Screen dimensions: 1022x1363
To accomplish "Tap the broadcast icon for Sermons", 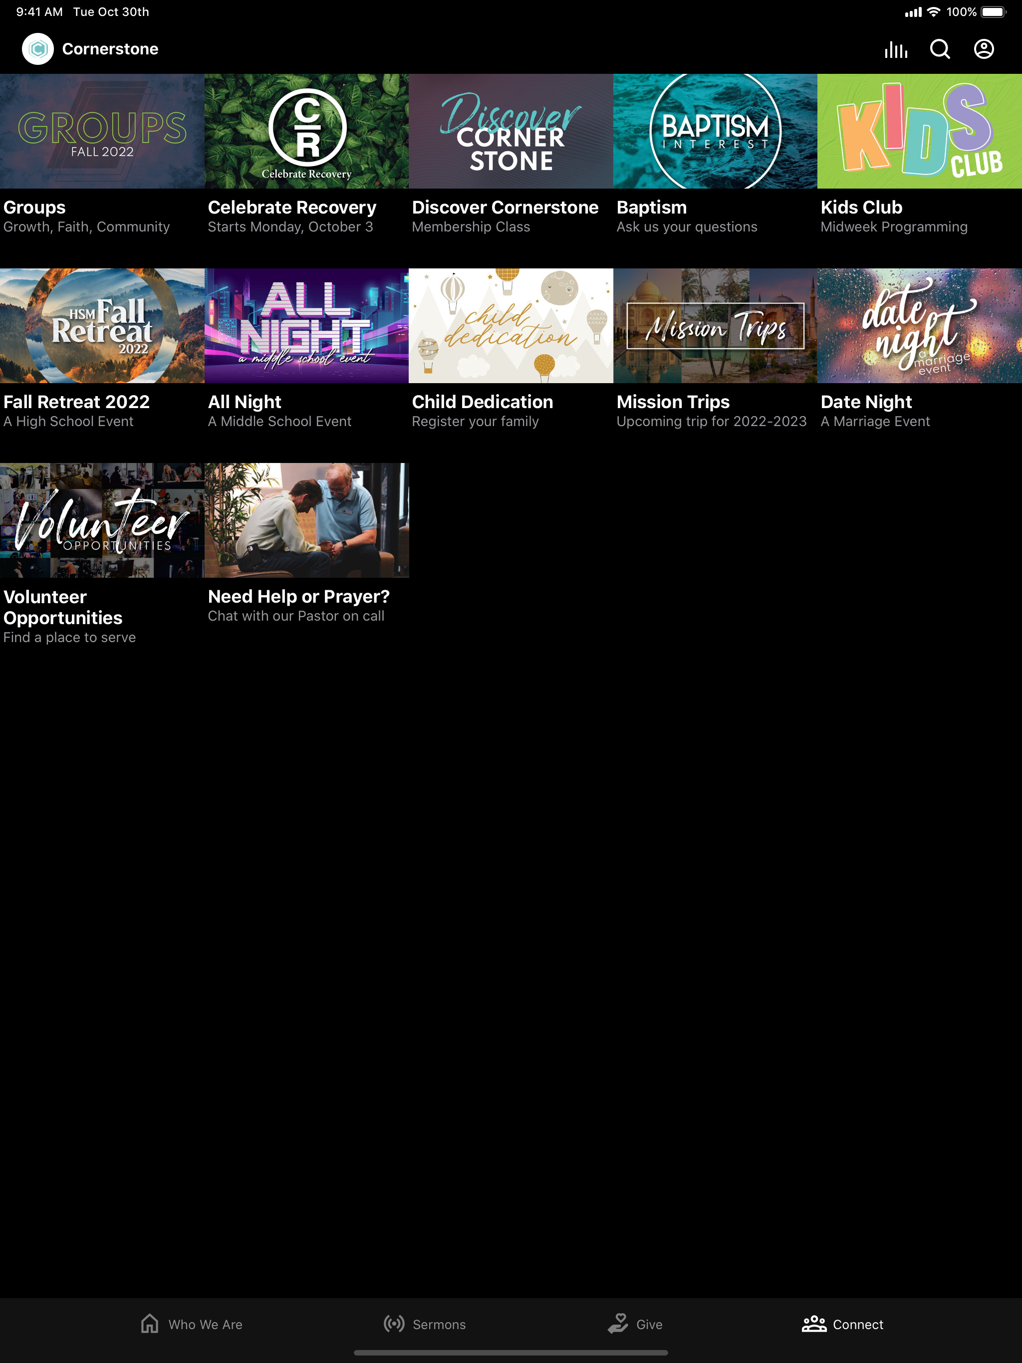I will (x=394, y=1324).
